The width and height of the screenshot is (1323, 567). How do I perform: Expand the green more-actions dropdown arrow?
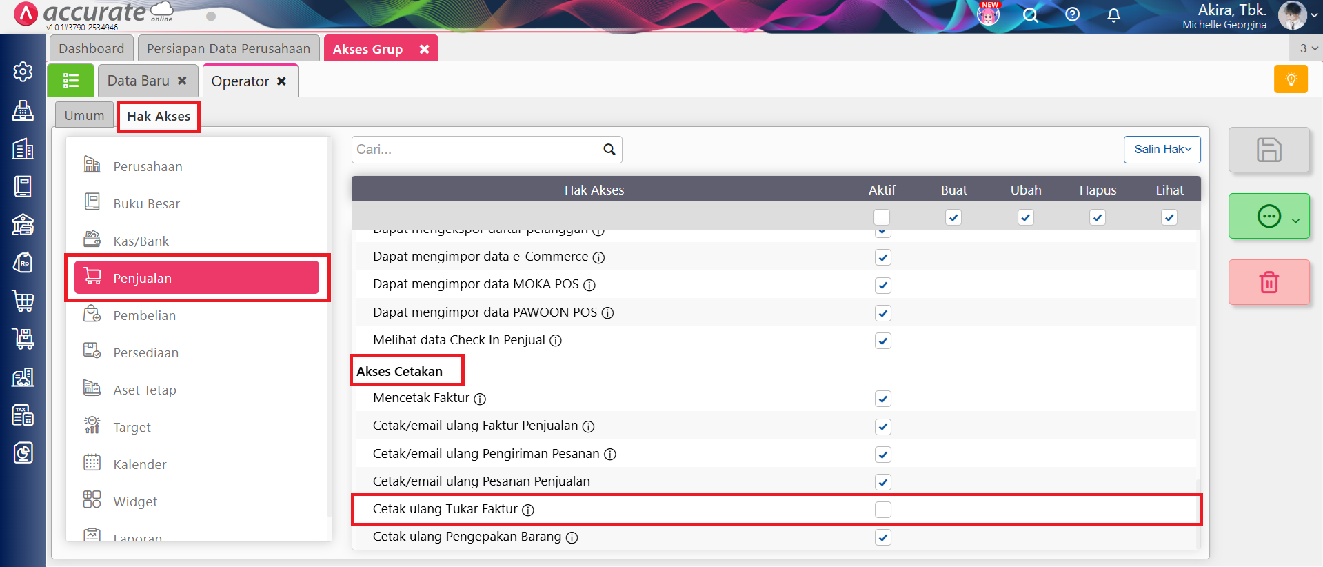point(1295,221)
